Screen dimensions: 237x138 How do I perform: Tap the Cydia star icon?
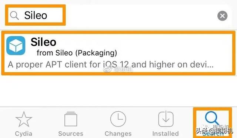tap(24, 119)
